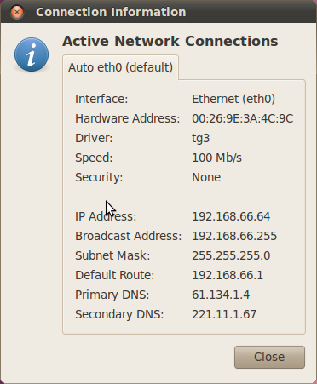The image size is (317, 384).
Task: Click the tg3 driver value
Action: [x=201, y=139]
